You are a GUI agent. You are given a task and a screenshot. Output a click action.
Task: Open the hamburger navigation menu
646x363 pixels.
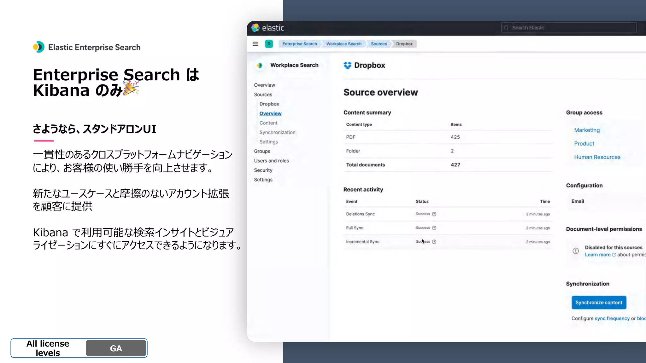255,44
